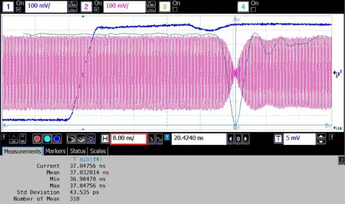
Task: Edit the 5 mV trigger level field
Action: pos(300,139)
